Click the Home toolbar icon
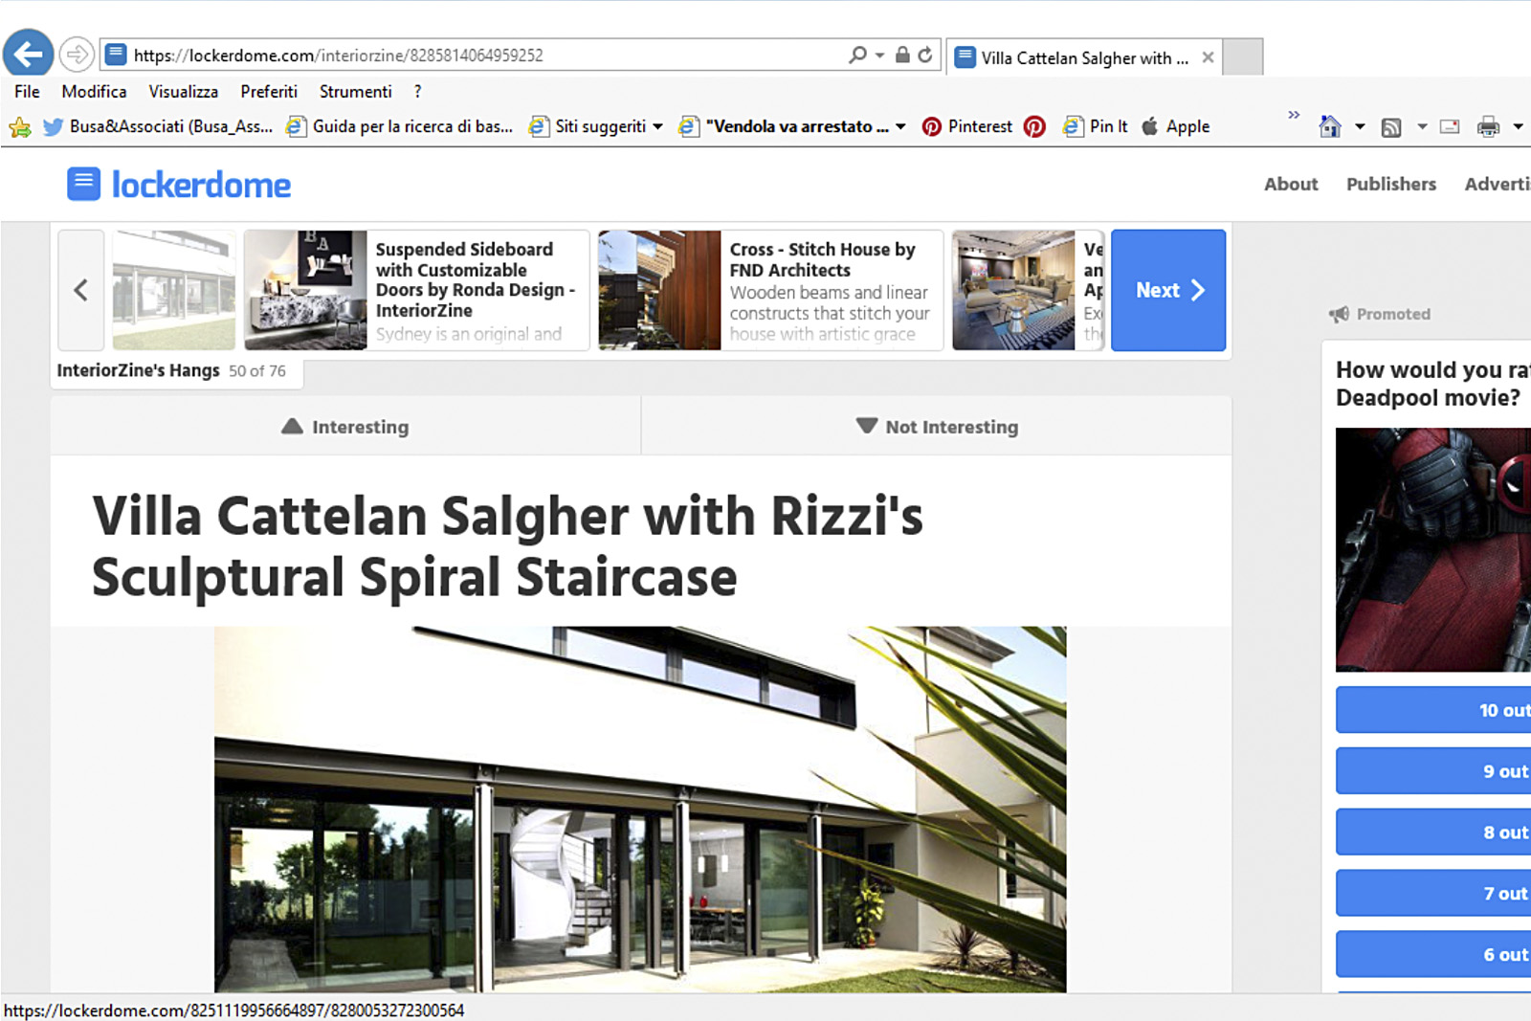Image resolution: width=1531 pixels, height=1021 pixels. 1330,126
